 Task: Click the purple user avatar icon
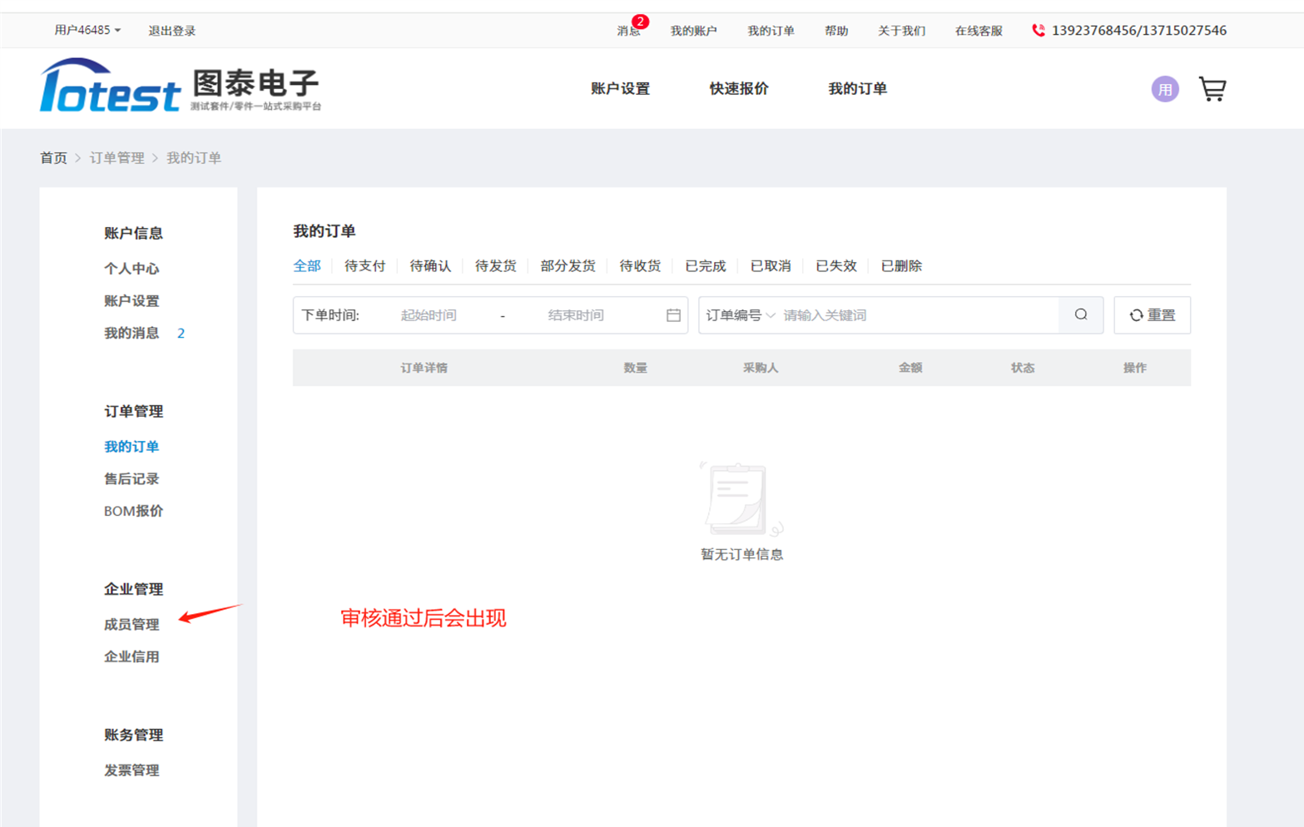[x=1164, y=89]
